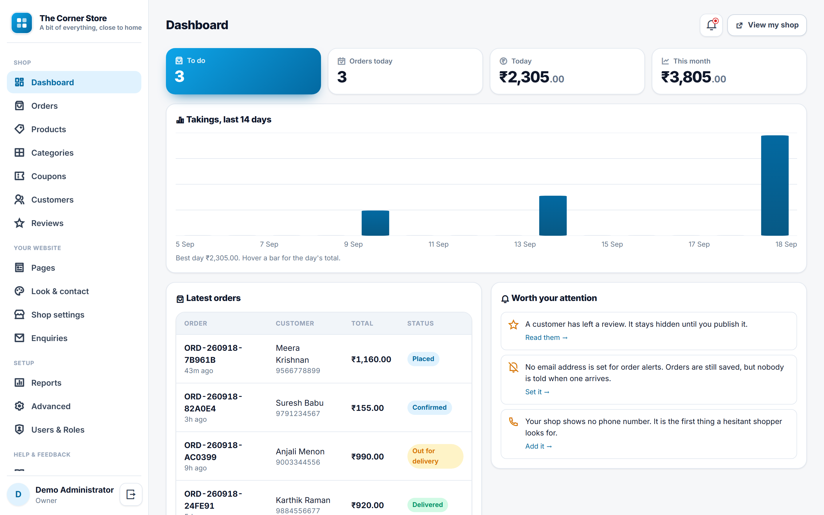Click the Out for delivery status badge
This screenshot has height=515, width=824.
pos(435,456)
